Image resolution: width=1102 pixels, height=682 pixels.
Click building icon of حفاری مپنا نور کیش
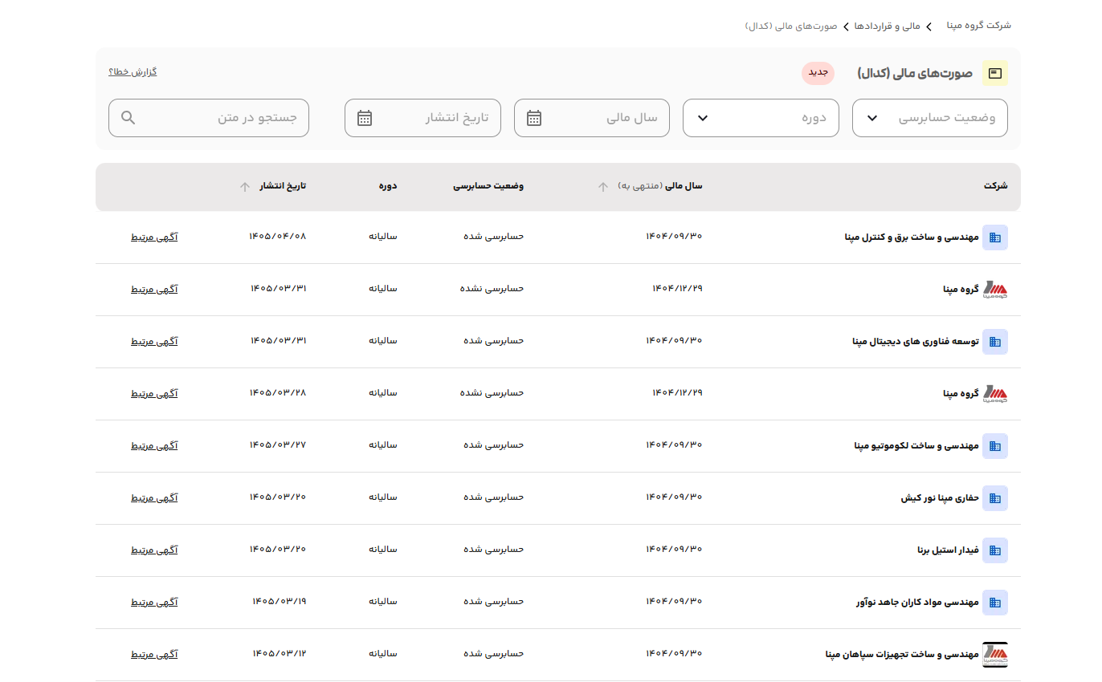[995, 498]
